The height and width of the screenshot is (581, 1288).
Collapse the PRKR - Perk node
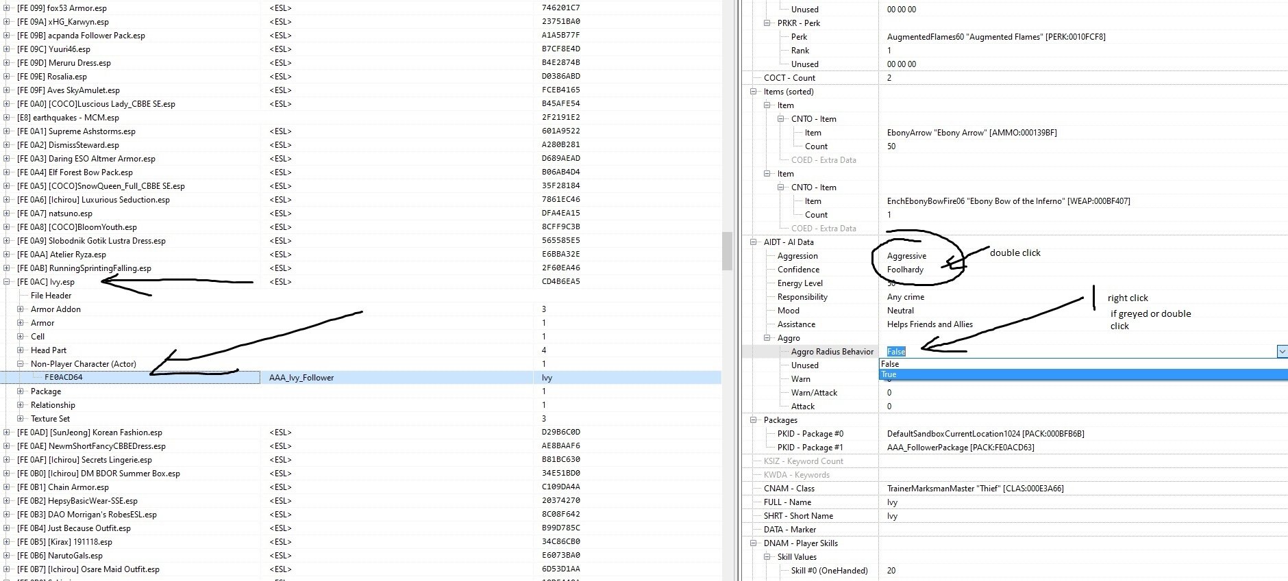[767, 23]
